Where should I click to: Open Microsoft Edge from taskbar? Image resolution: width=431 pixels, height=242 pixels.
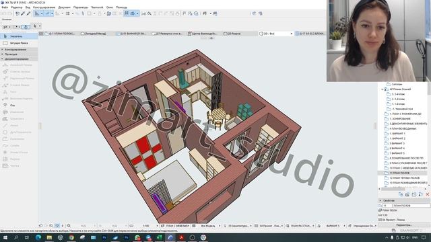38,237
